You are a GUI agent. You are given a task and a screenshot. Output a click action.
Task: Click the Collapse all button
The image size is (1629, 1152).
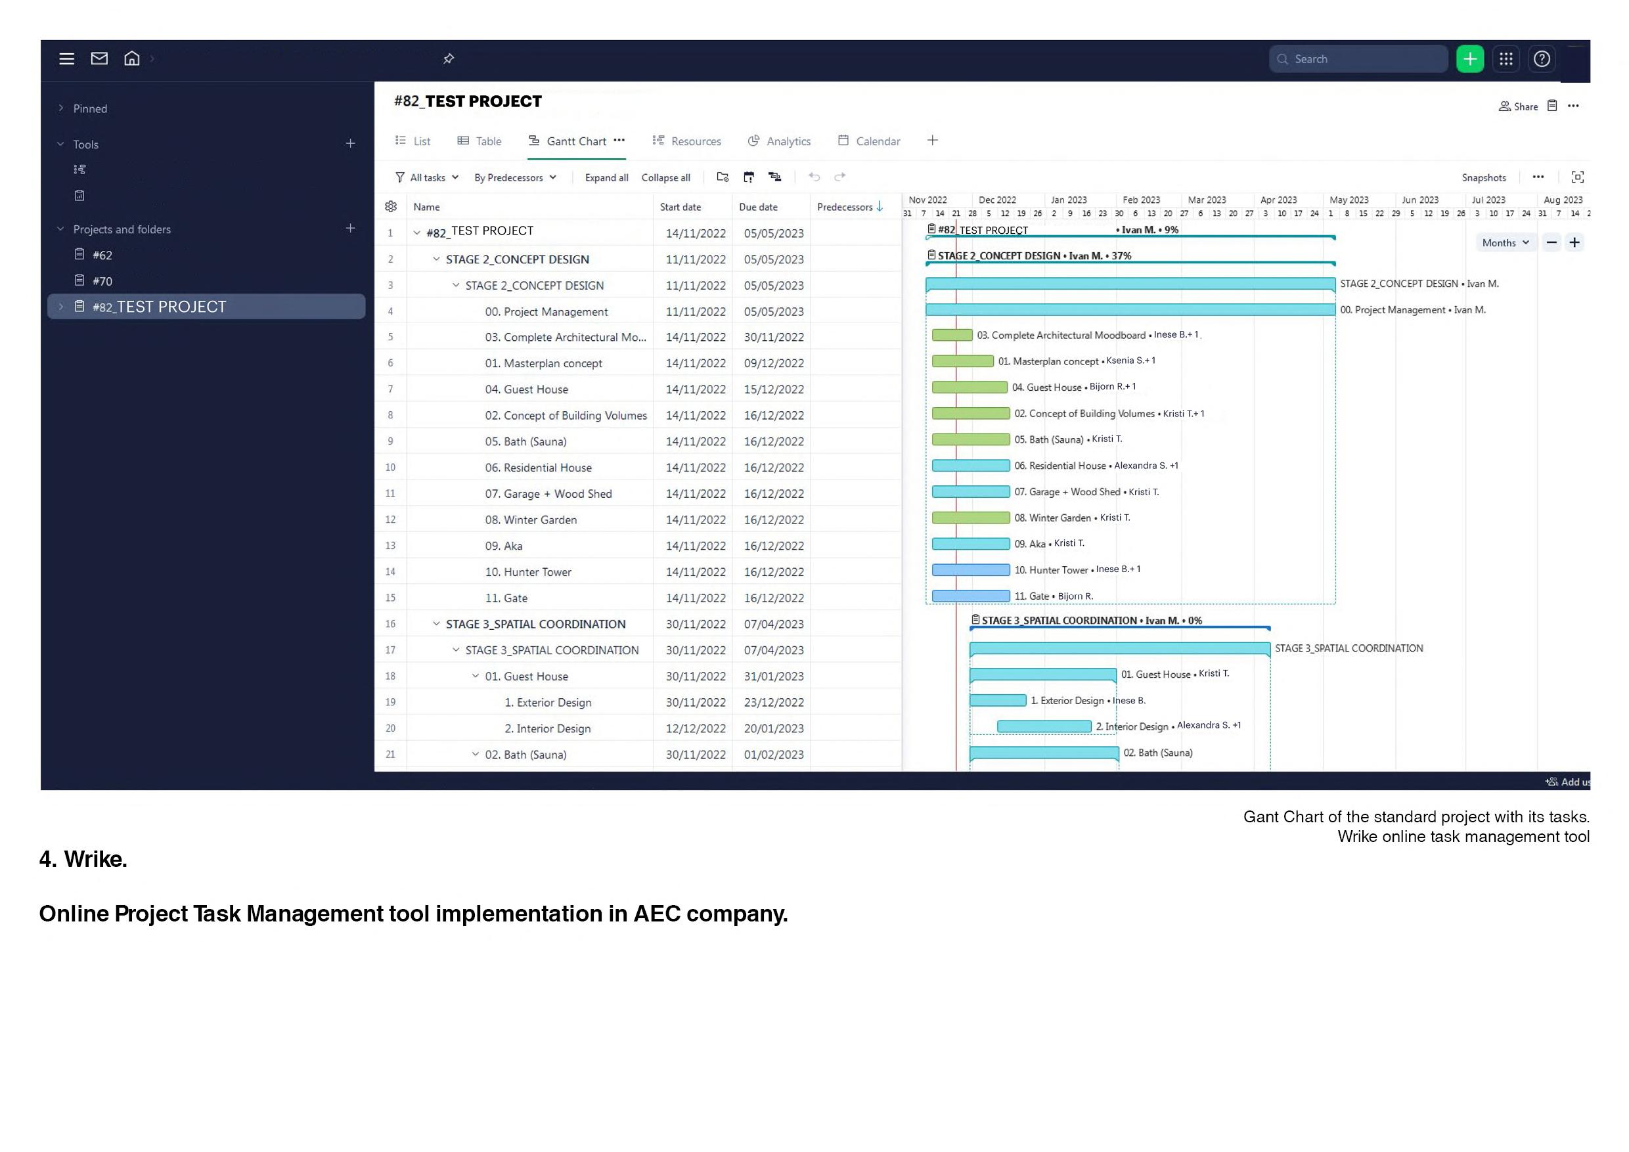665,177
